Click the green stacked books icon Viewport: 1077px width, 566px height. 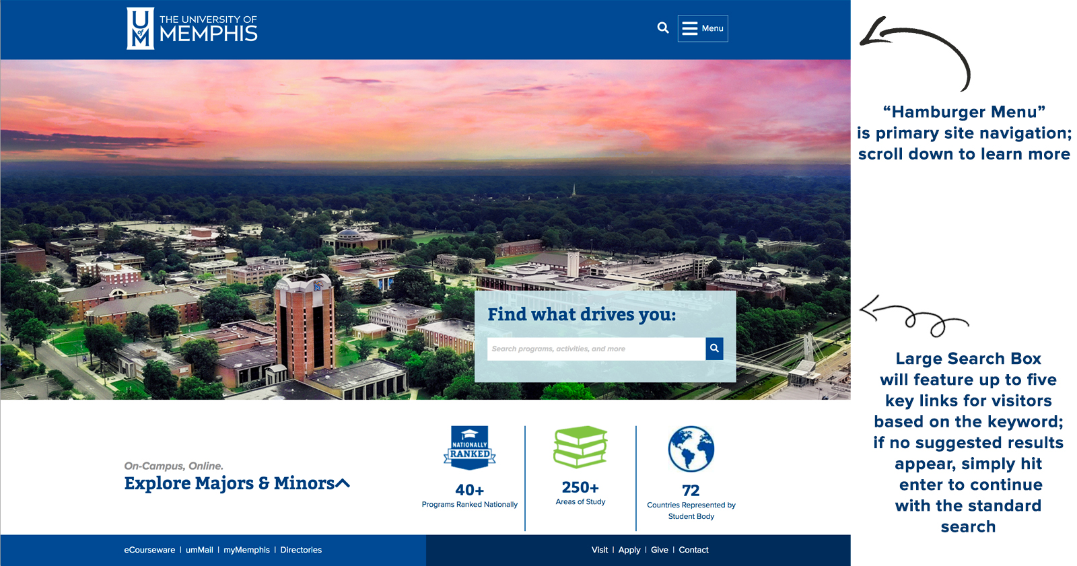(x=580, y=447)
